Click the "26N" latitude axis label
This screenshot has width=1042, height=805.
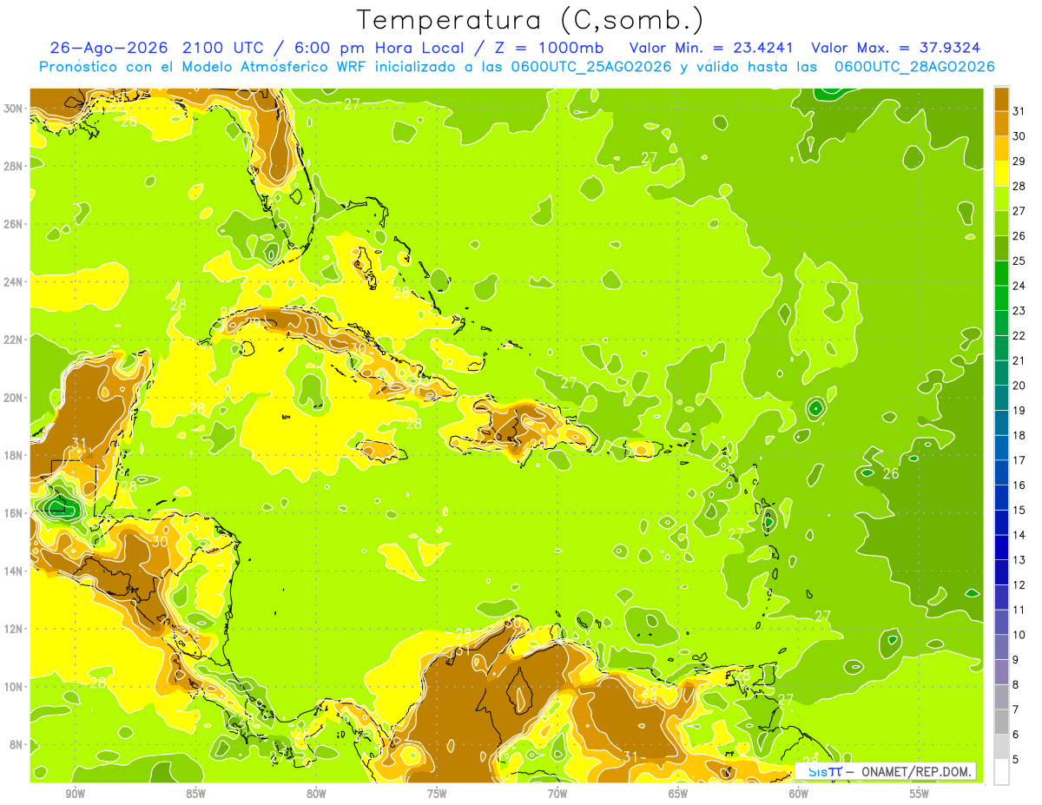(13, 224)
